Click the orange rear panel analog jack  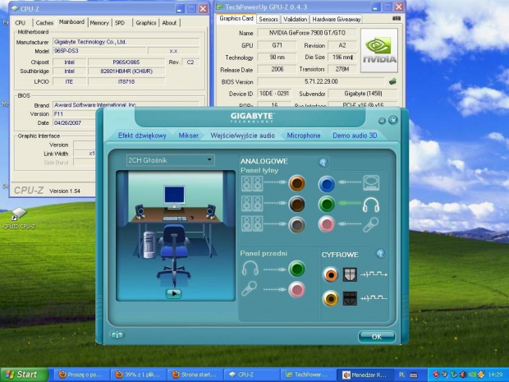click(296, 183)
